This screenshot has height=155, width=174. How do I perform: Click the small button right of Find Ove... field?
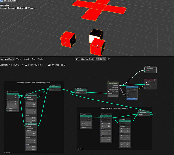click(117, 91)
